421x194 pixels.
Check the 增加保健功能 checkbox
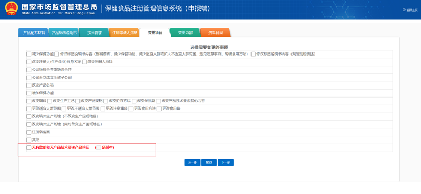tap(29, 93)
